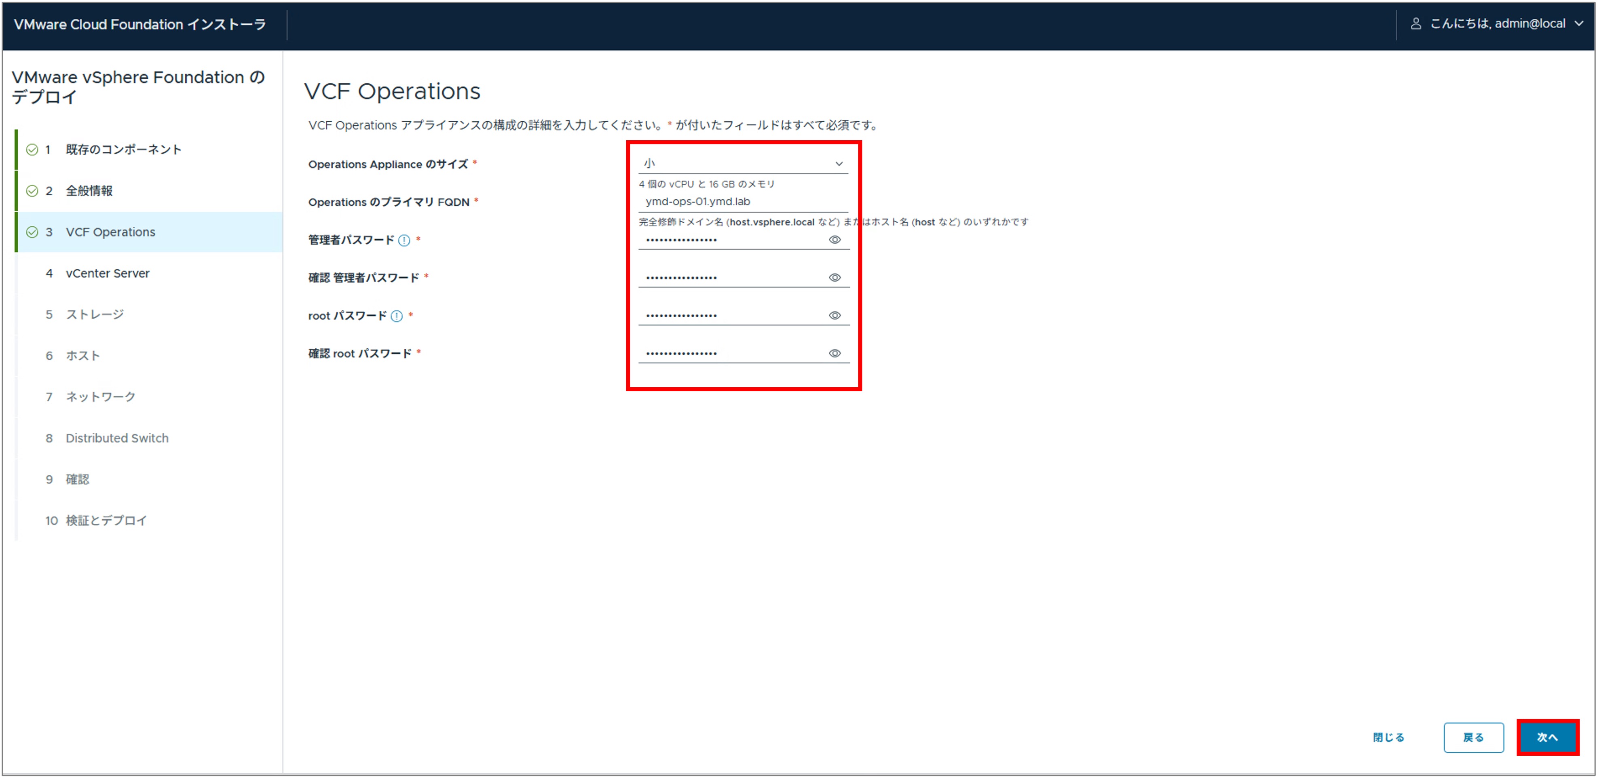
Task: Go to step 2 全般情報
Action: tap(149, 191)
